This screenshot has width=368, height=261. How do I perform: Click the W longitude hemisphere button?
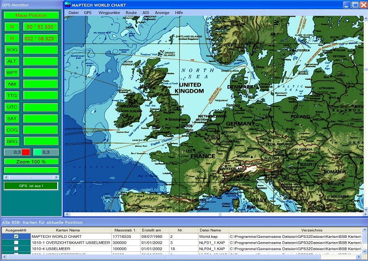[x=12, y=38]
